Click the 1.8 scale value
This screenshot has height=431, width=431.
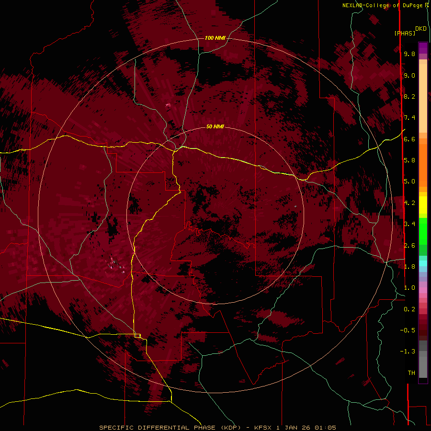coord(409,267)
